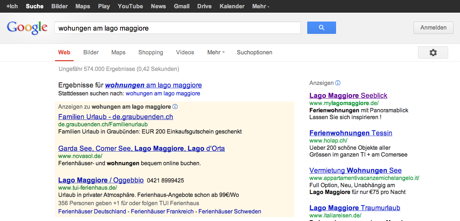Open the Suchoptionen search tools
This screenshot has width=460, height=221.
254,53
